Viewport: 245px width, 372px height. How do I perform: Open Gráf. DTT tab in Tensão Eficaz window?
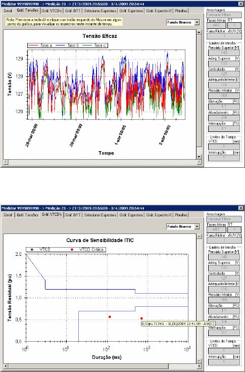[x=73, y=11]
